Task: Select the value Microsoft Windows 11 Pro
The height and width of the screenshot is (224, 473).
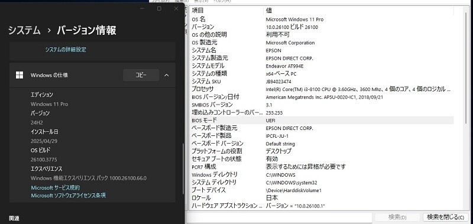Action: [x=294, y=20]
